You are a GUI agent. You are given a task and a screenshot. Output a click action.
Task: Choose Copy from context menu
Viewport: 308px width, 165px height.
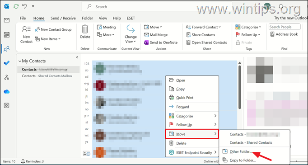click(192, 89)
